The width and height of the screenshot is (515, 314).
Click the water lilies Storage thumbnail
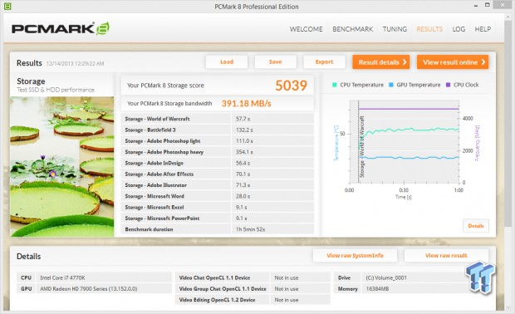pos(62,166)
